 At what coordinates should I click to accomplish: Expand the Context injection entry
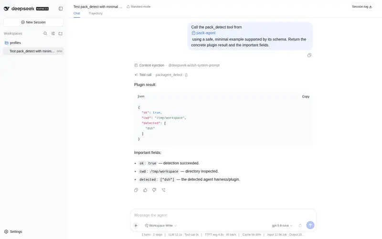(177, 65)
